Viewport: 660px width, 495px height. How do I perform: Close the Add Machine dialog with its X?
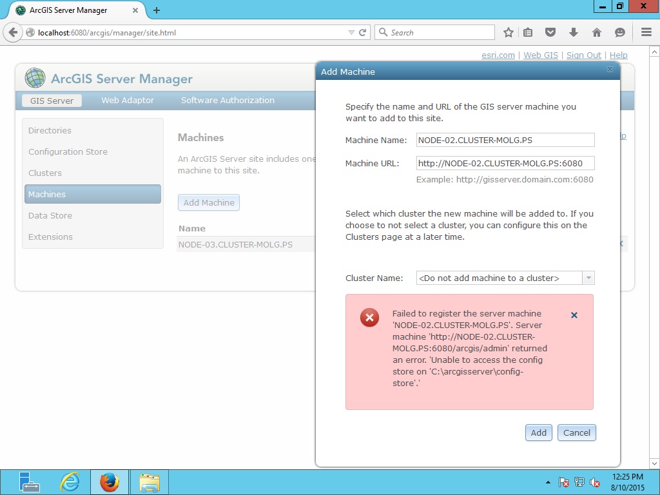(x=610, y=70)
